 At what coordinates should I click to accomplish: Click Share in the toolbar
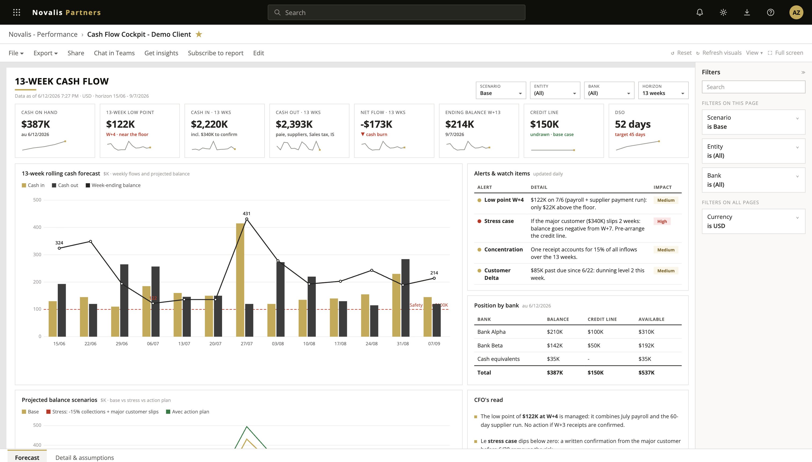coord(75,53)
